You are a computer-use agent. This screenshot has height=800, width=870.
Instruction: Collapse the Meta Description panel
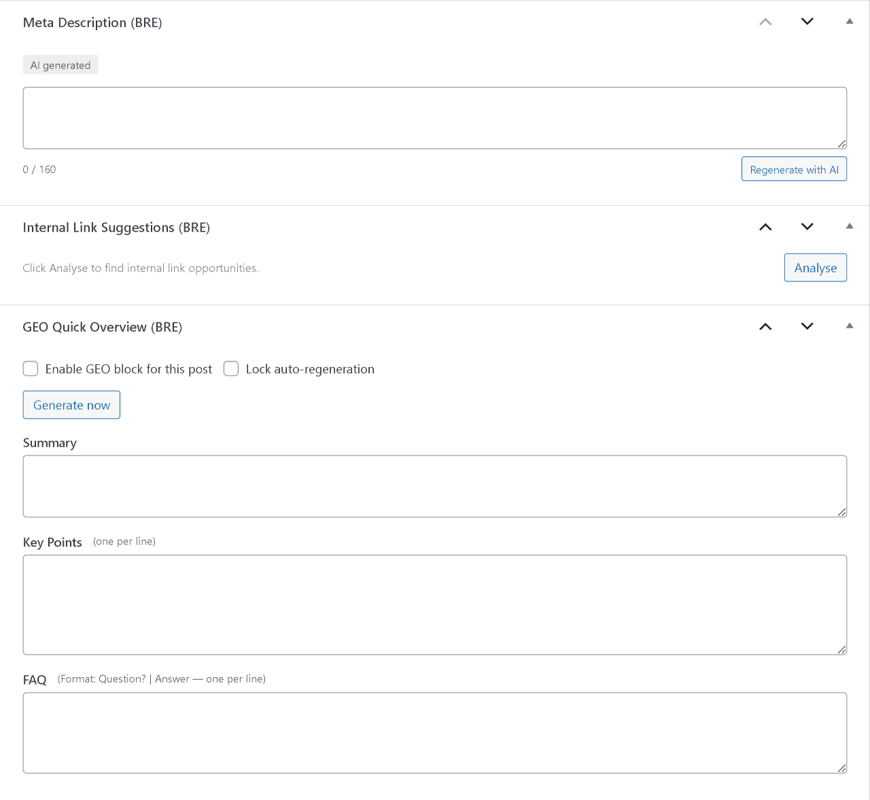(849, 21)
